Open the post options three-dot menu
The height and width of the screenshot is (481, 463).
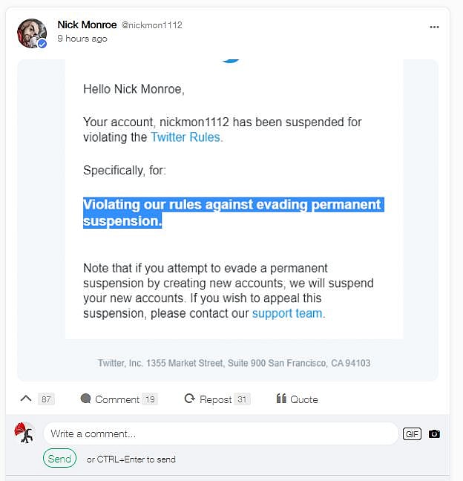[x=434, y=27]
